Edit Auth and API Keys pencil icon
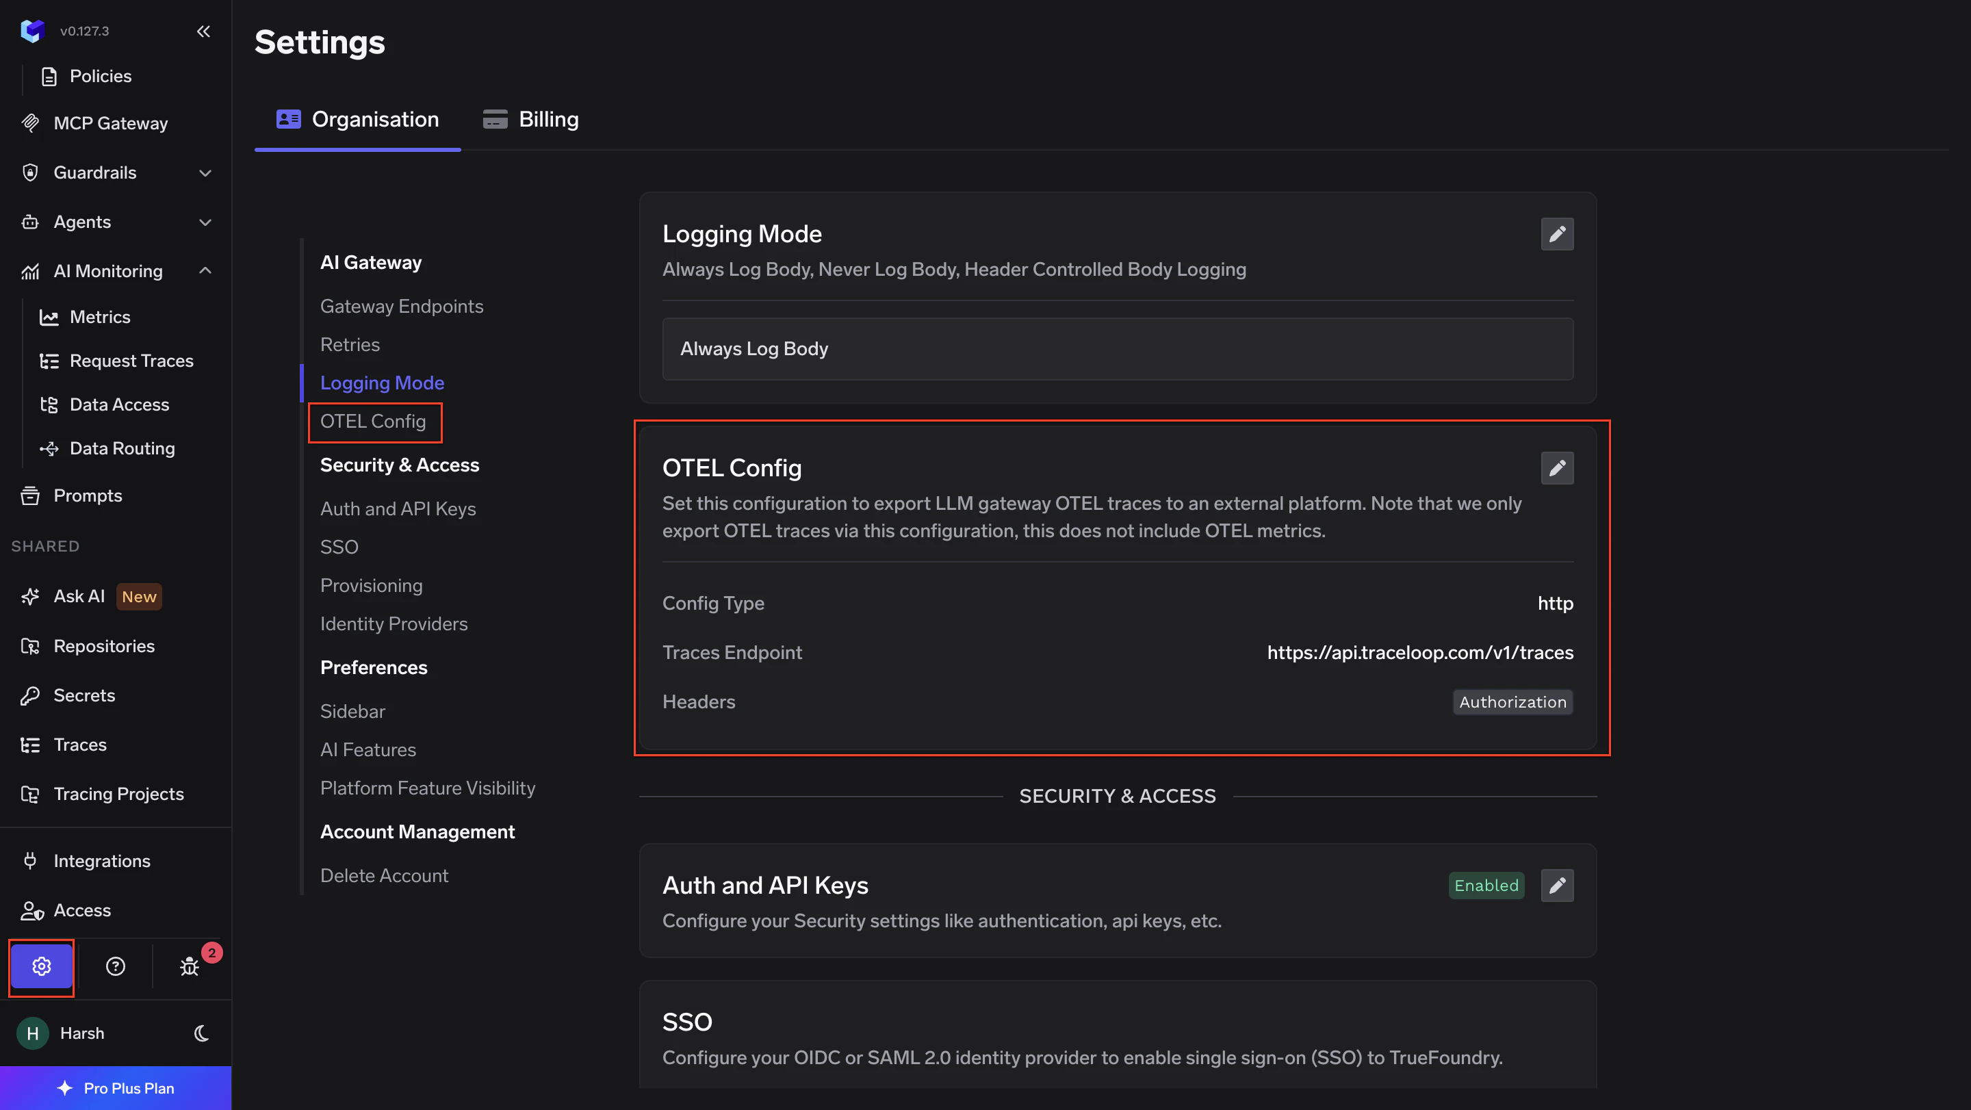 [1557, 886]
